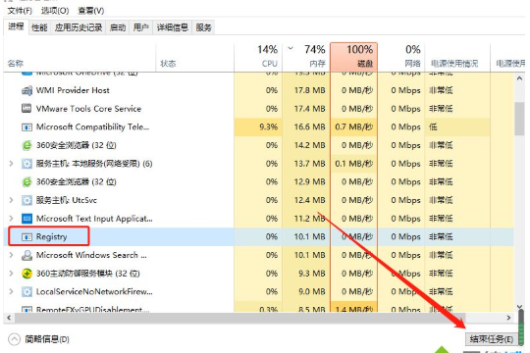Open the 查看(V) menu
The height and width of the screenshot is (353, 530).
click(91, 11)
